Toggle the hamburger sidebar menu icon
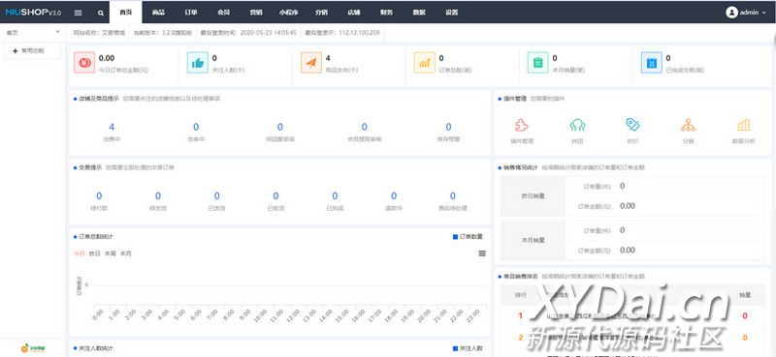Image resolution: width=776 pixels, height=357 pixels. click(79, 13)
